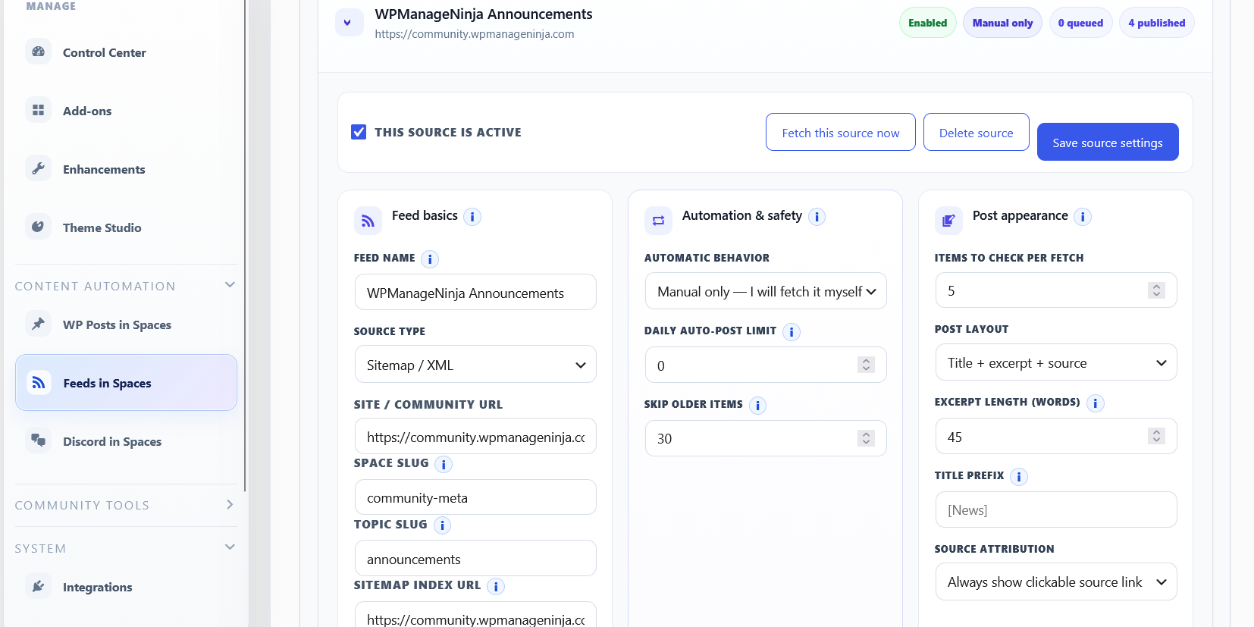Image resolution: width=1254 pixels, height=627 pixels.
Task: Click the Feeds in Spaces RSS icon
Action: coord(38,382)
